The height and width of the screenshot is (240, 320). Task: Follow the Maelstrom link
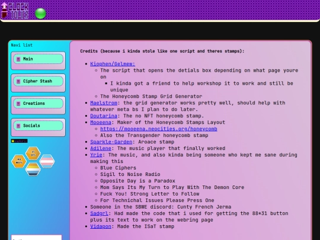pos(104,103)
